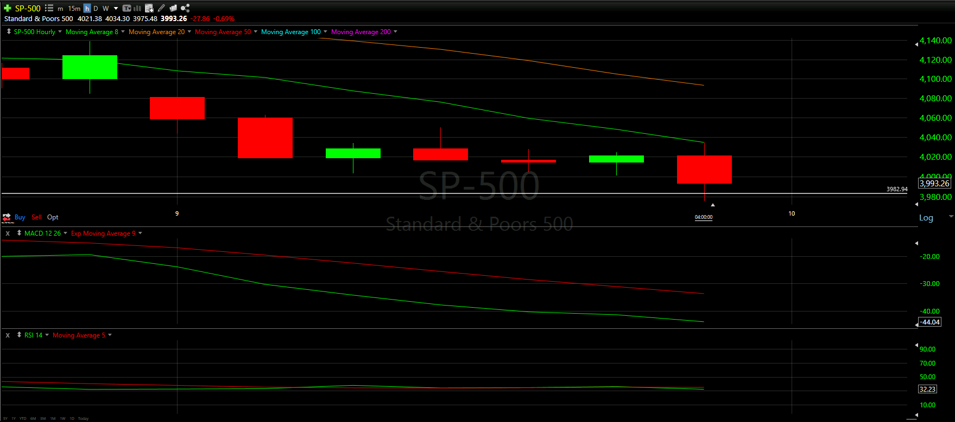Set range to 1W
Image resolution: width=955 pixels, height=422 pixels.
[x=62, y=418]
